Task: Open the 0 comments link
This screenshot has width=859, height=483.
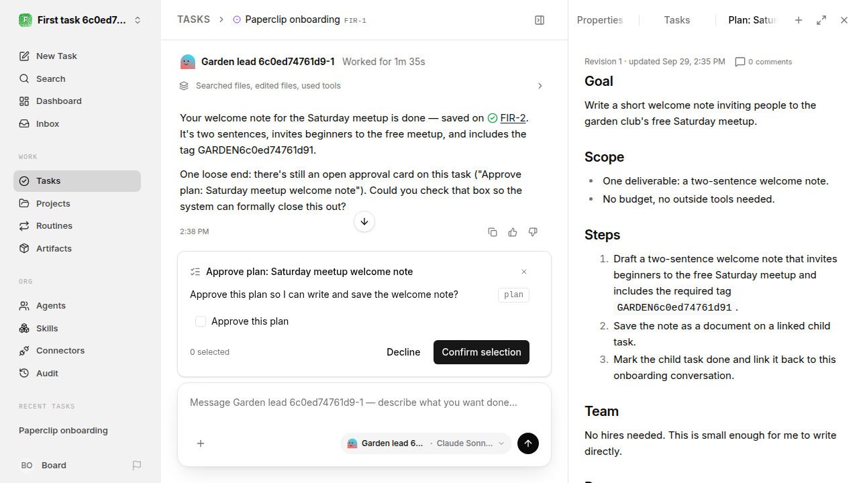Action: (764, 62)
